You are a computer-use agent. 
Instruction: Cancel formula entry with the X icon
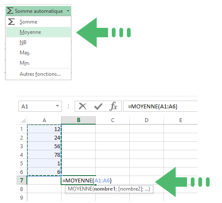tap(83, 106)
